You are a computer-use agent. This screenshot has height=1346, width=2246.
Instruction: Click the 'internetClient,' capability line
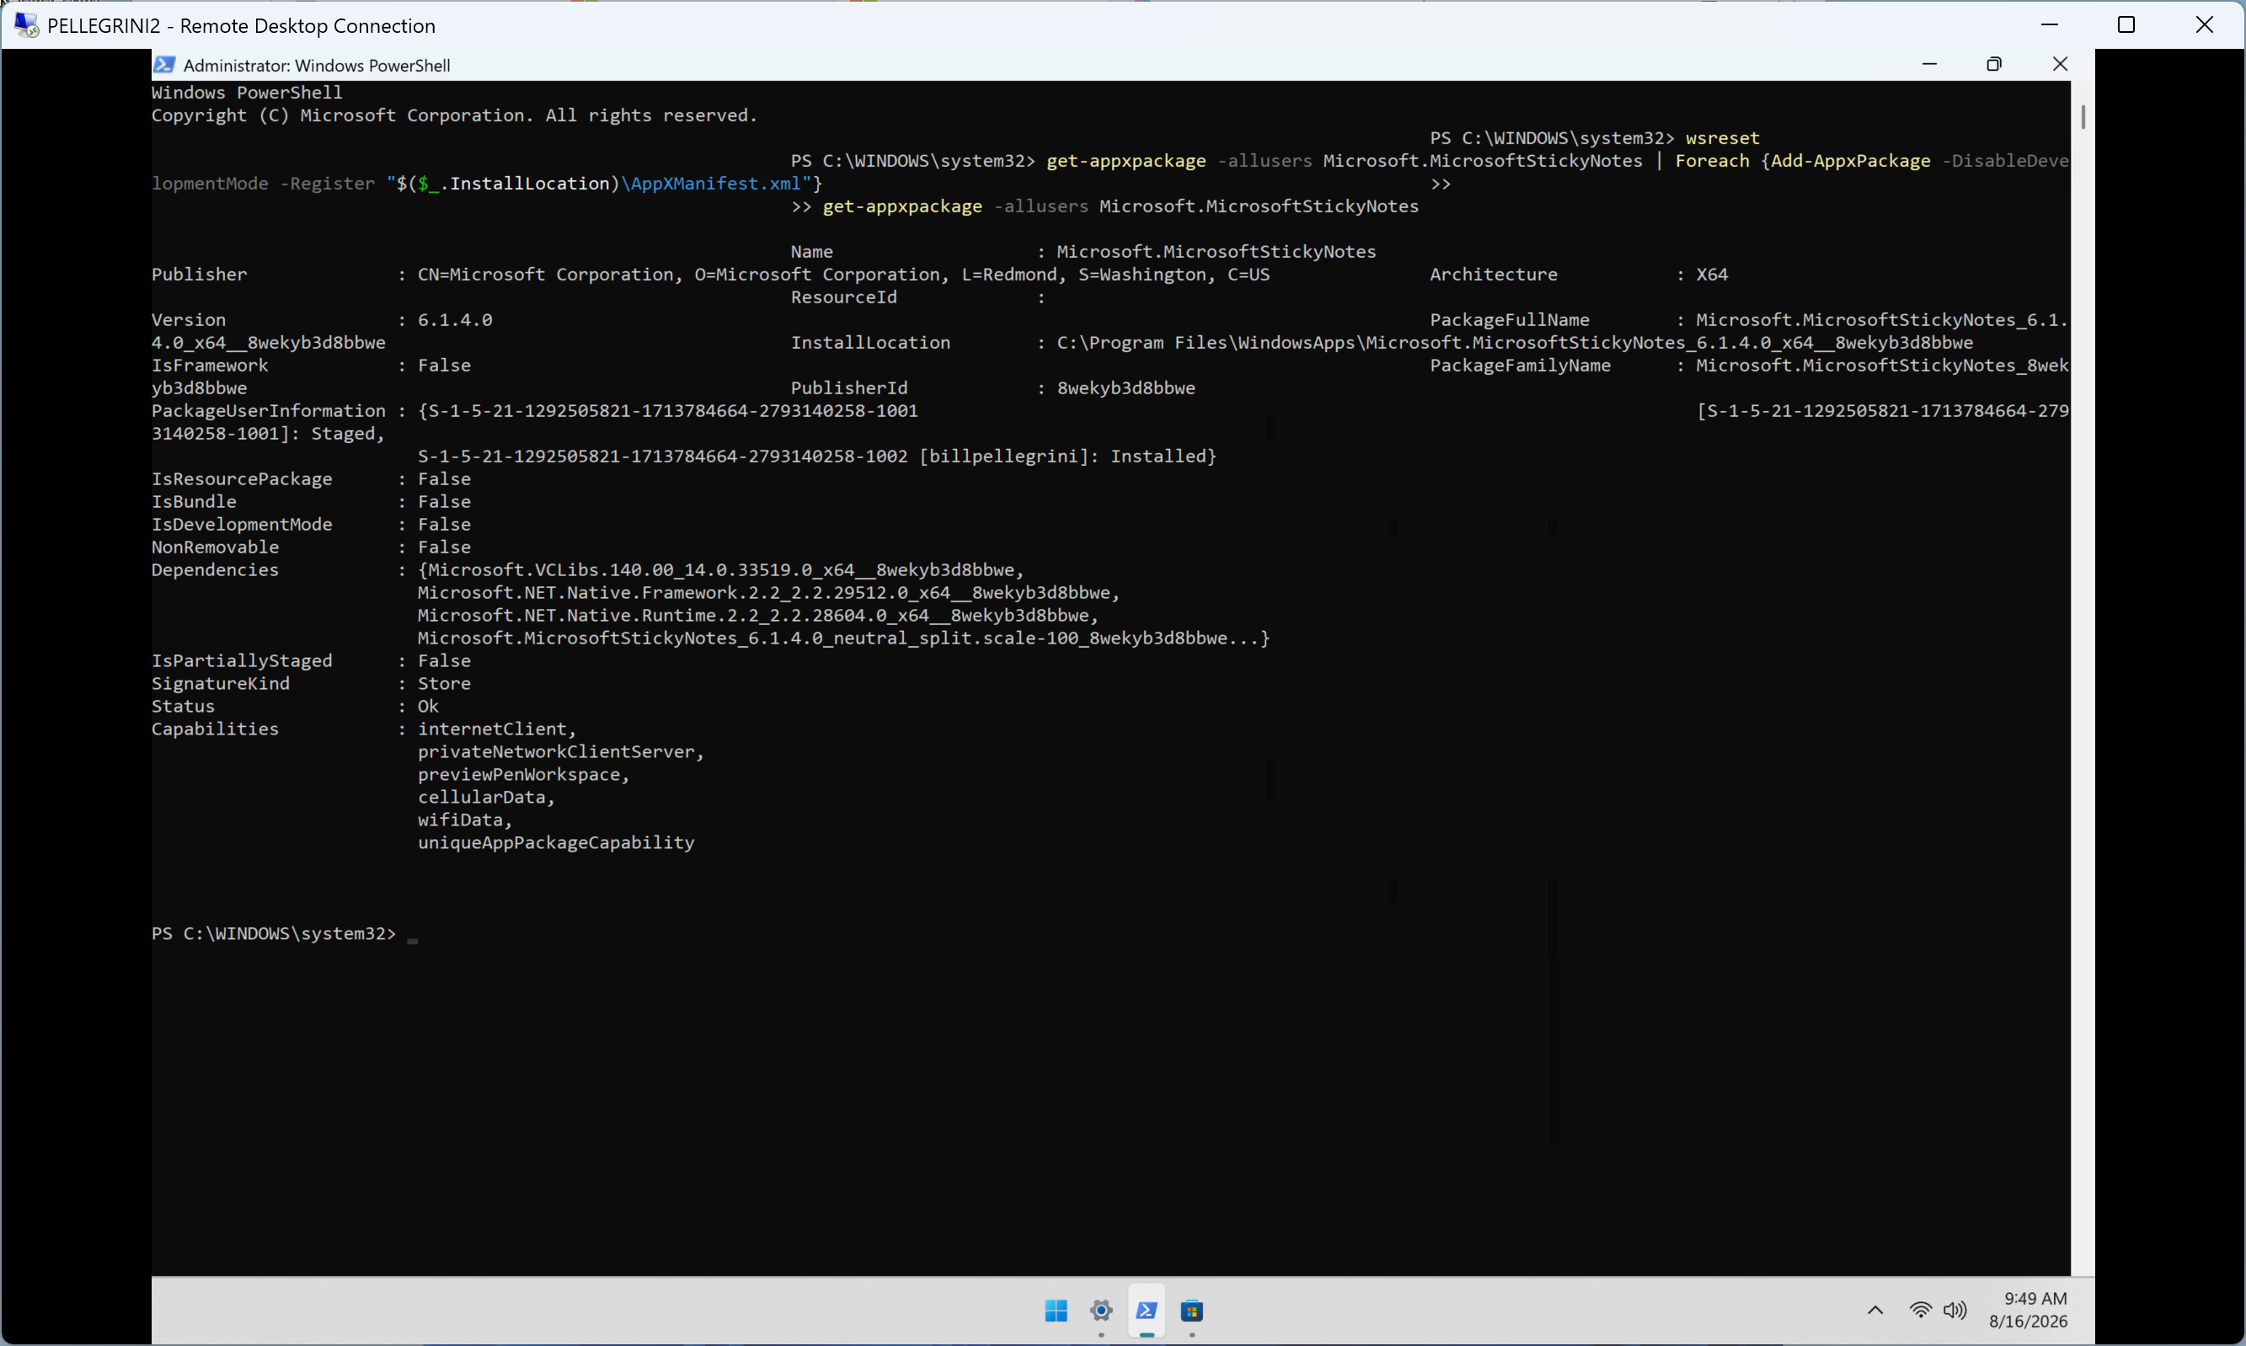(497, 729)
